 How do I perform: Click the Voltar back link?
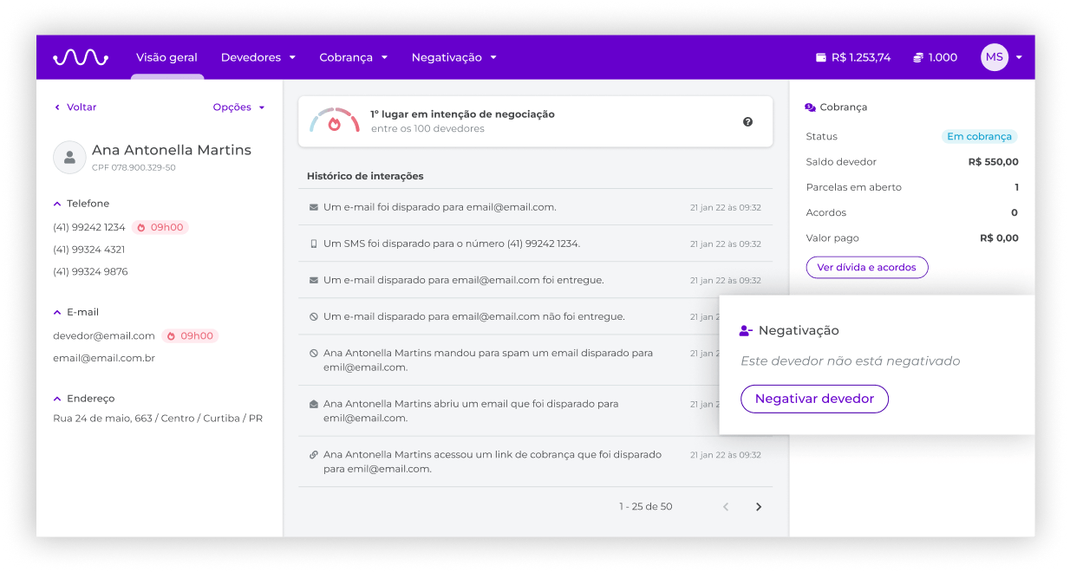(75, 107)
